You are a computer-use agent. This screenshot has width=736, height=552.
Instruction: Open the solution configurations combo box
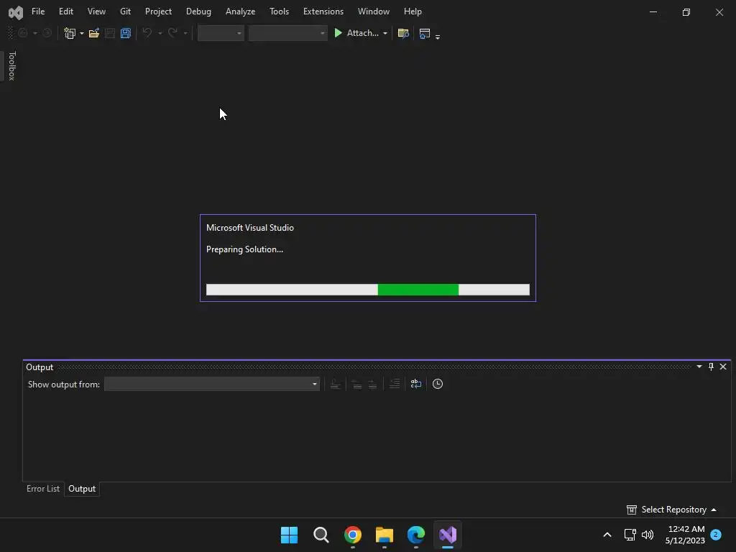point(221,33)
